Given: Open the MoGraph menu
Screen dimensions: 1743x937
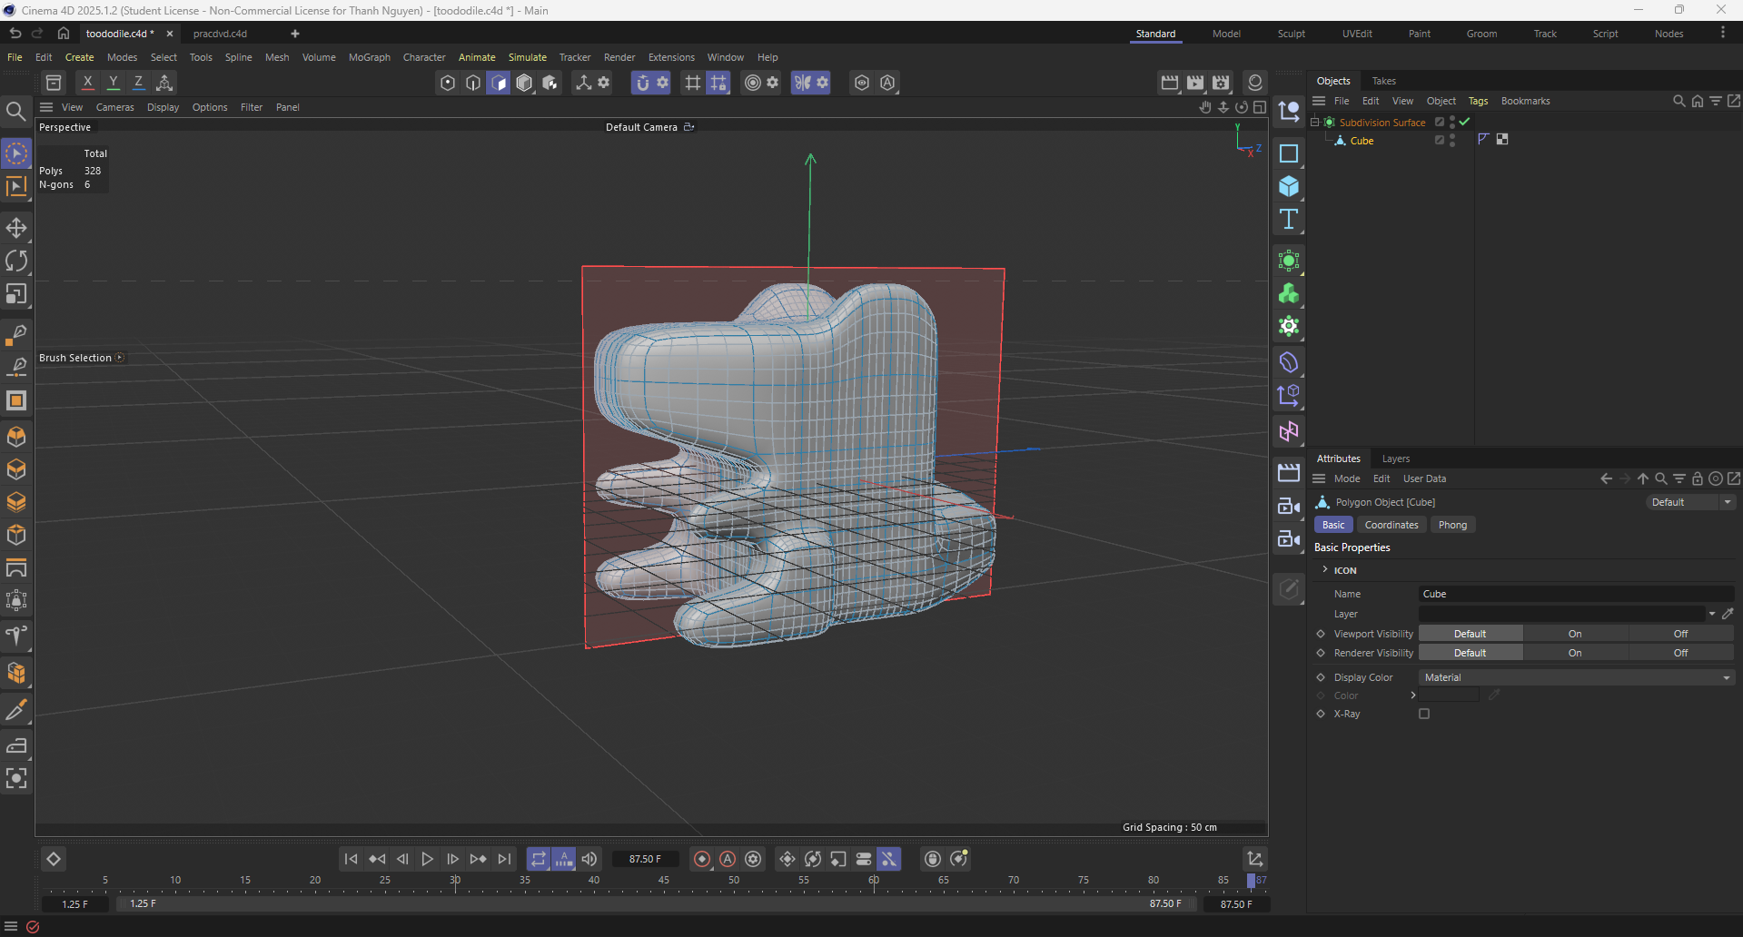Looking at the screenshot, I should point(369,57).
